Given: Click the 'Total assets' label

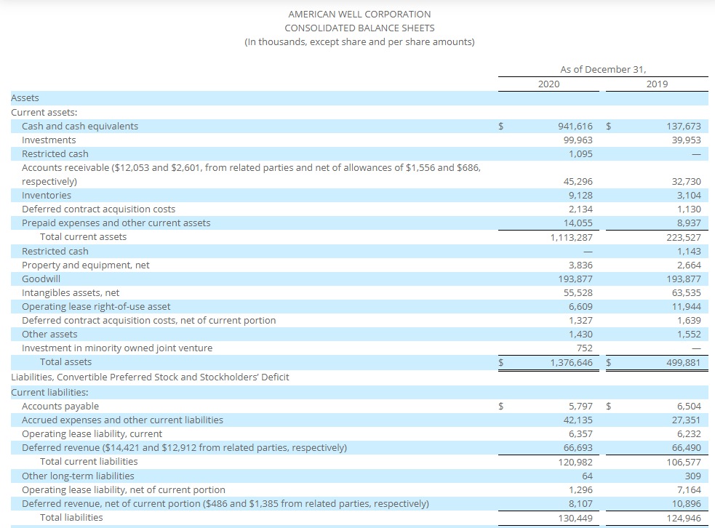Looking at the screenshot, I should click(x=65, y=362).
